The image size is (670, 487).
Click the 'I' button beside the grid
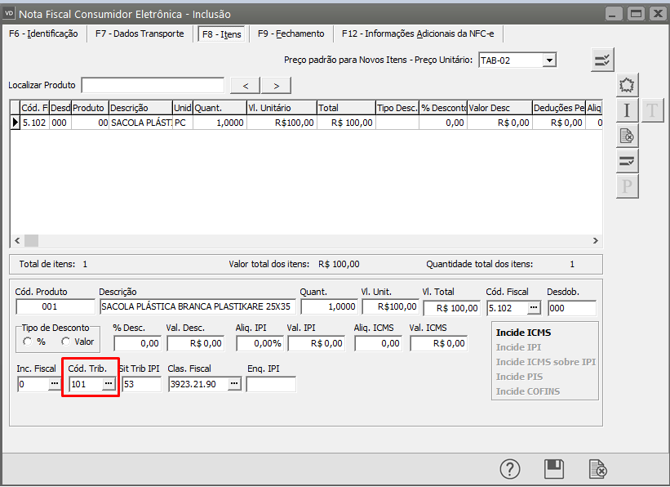(x=627, y=110)
